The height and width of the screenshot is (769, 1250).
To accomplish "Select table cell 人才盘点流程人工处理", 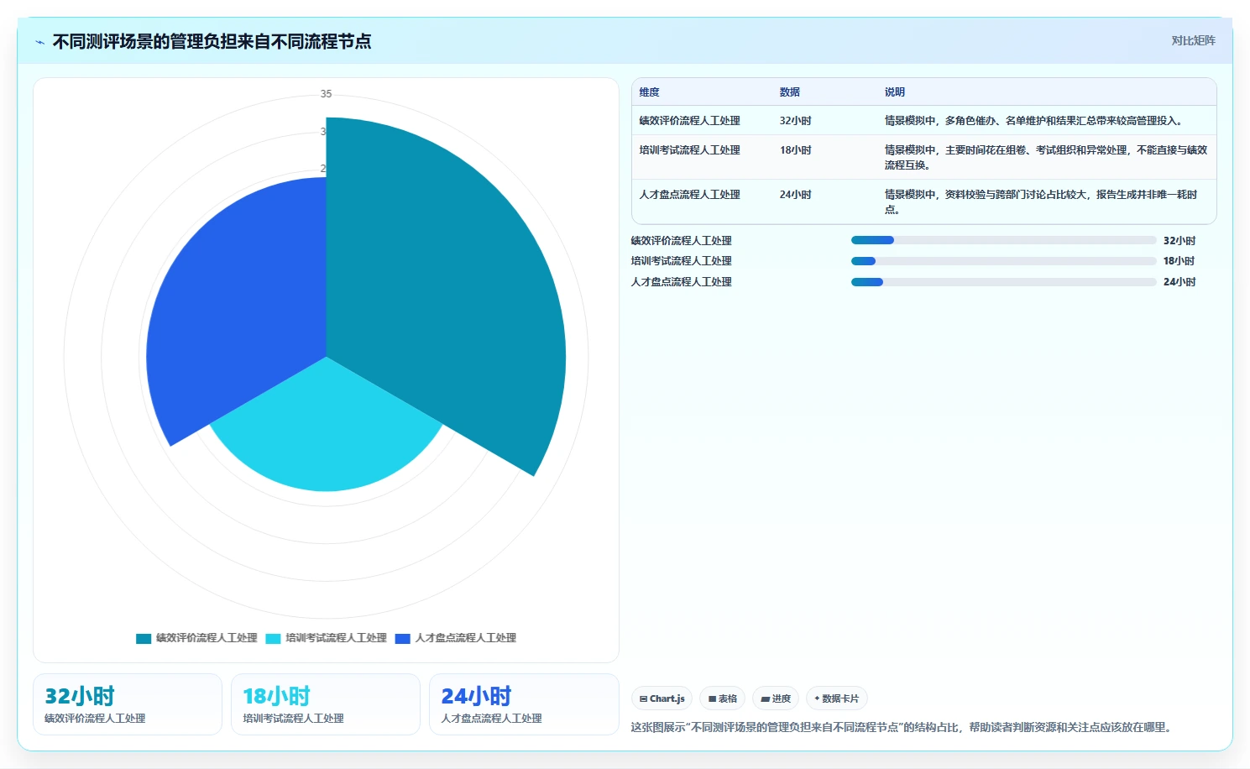I will [x=689, y=195].
